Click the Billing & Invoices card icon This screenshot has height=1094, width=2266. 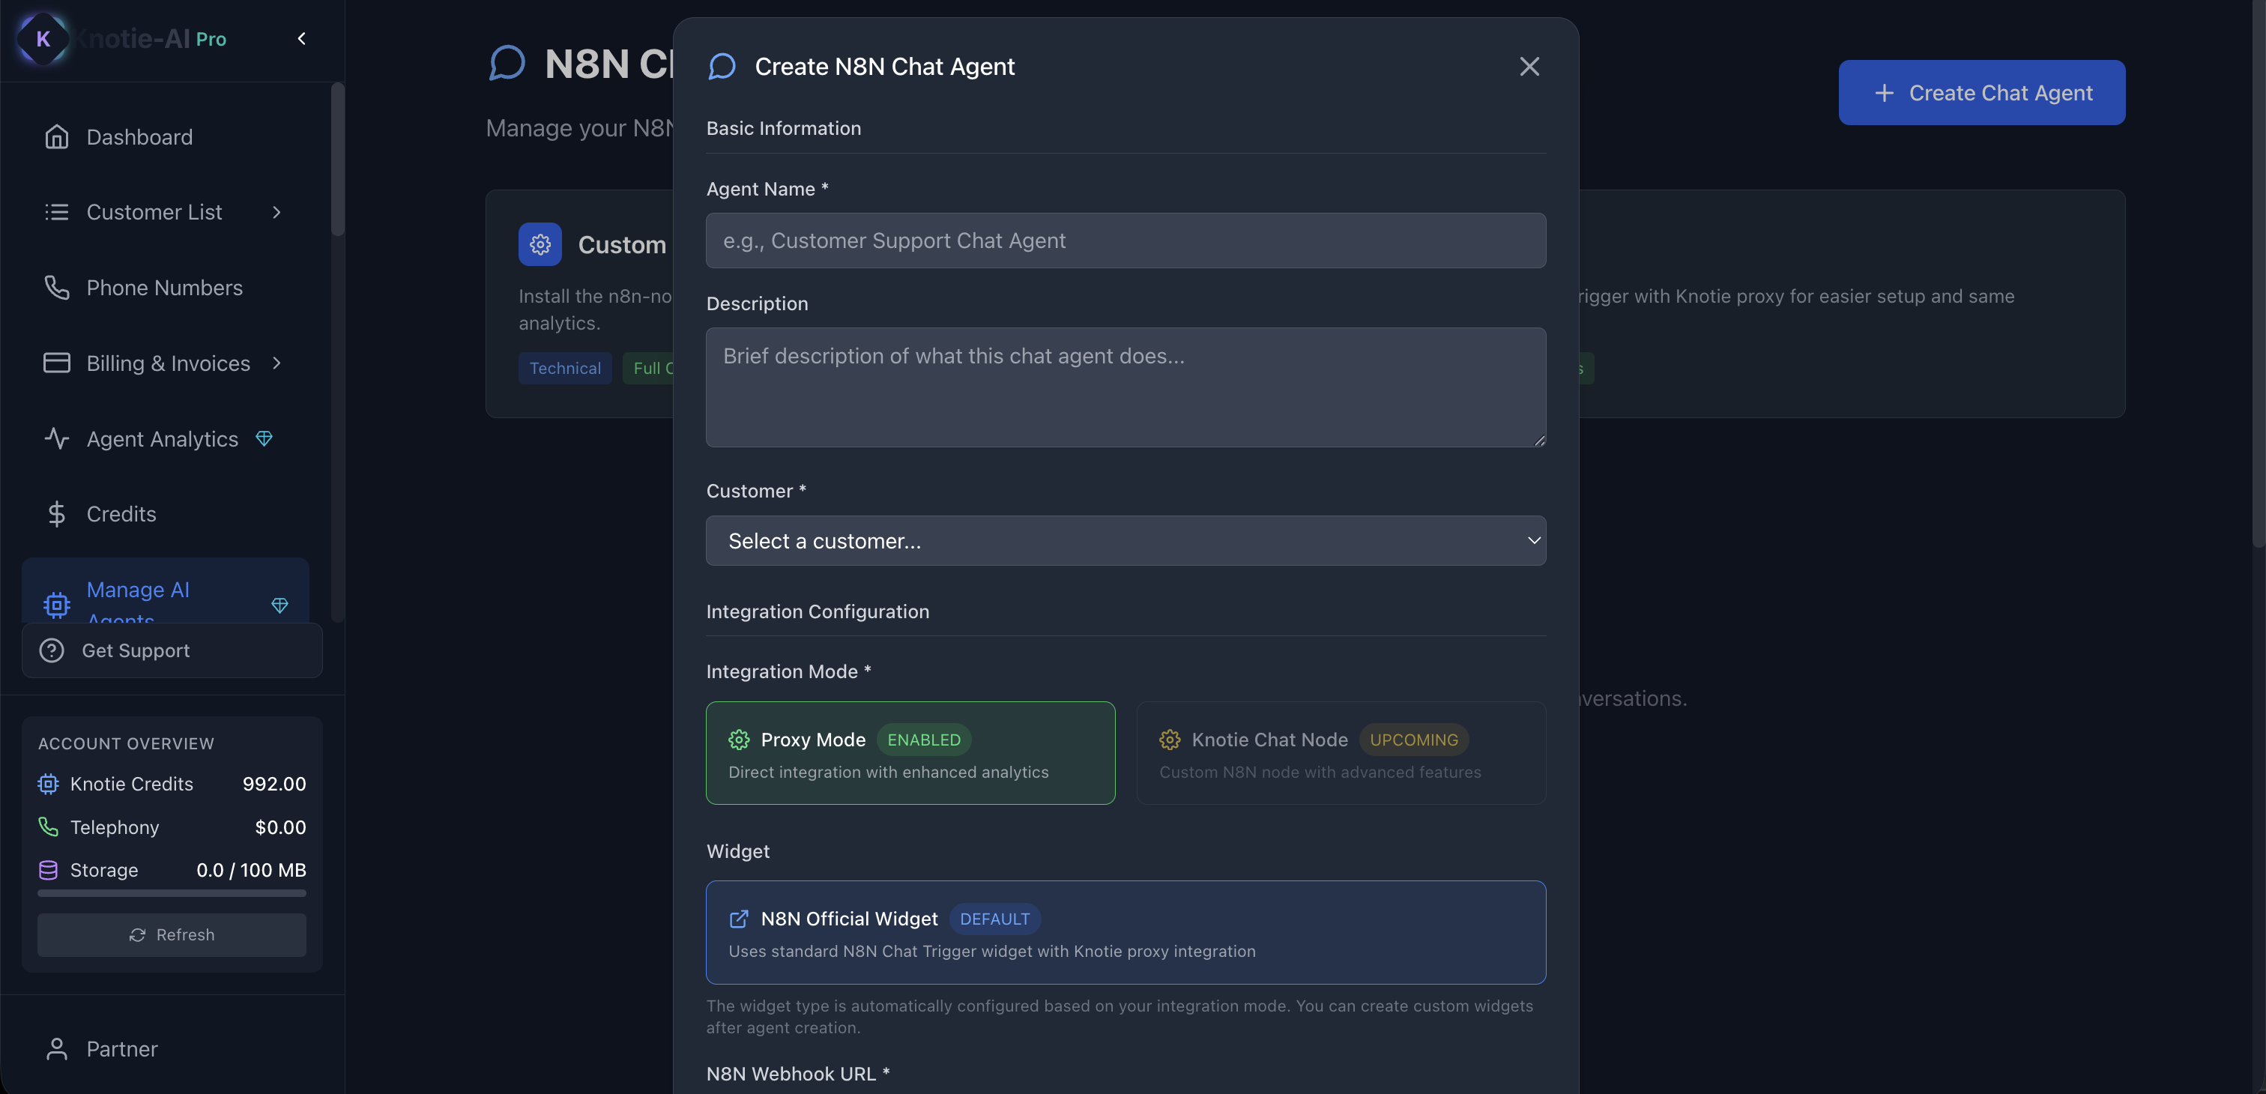[x=56, y=363]
